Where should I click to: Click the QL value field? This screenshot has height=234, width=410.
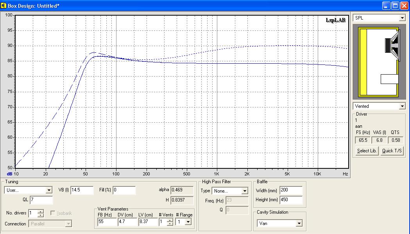[41, 200]
